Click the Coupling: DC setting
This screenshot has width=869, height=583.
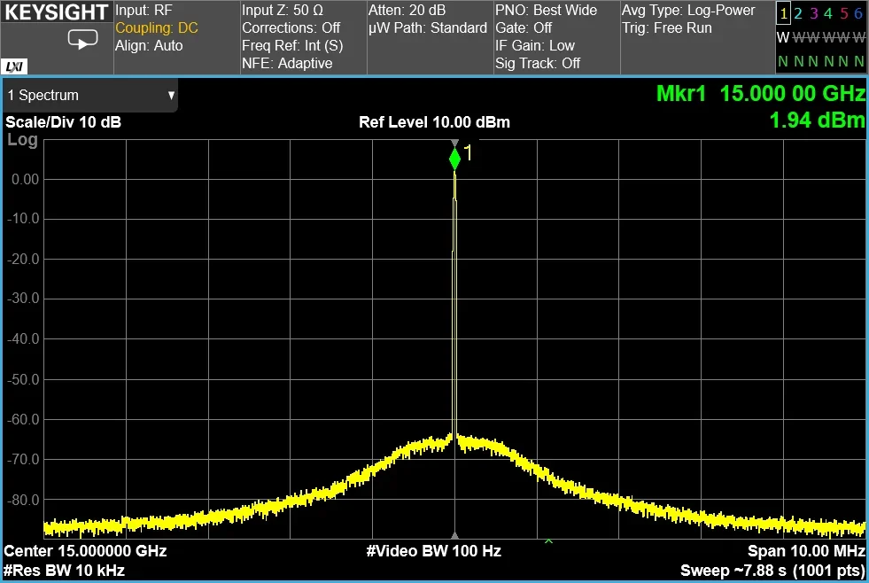click(x=156, y=28)
